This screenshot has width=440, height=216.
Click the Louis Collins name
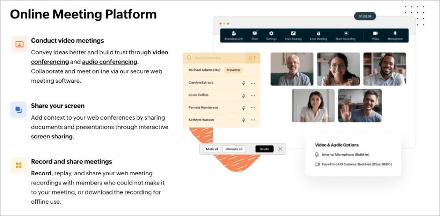[x=198, y=95]
